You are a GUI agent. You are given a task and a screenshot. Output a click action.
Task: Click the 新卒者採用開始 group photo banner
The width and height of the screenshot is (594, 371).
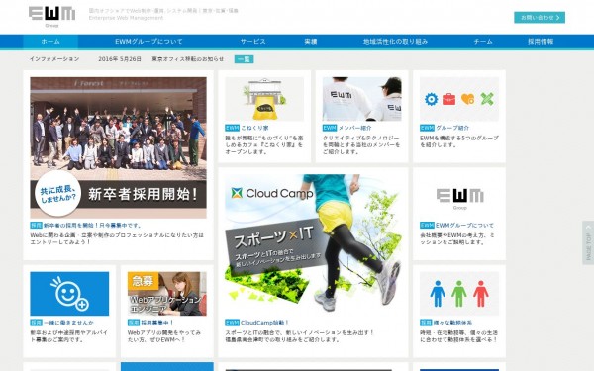(118, 147)
